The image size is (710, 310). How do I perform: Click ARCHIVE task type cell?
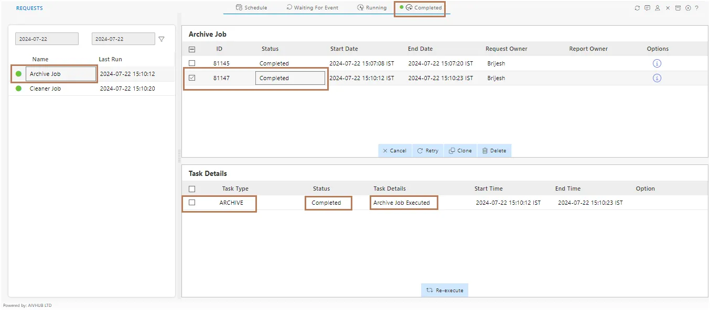[x=231, y=203]
